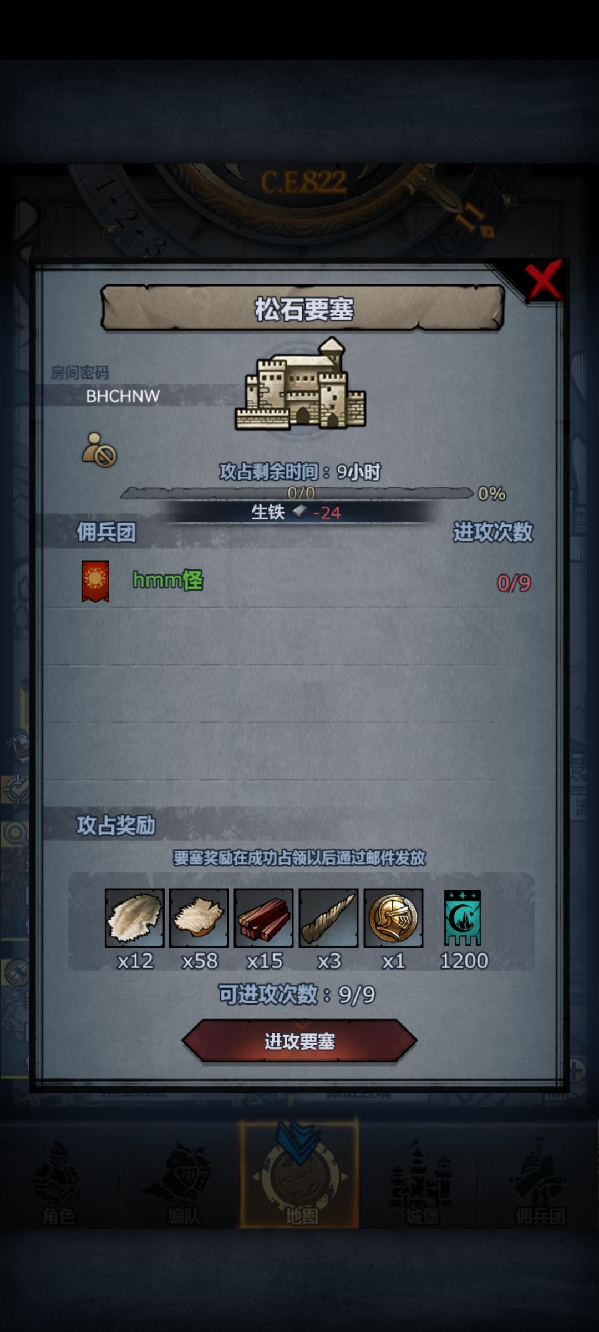This screenshot has height=1332, width=599.
Task: Tap the red wood planks reward
Action: (263, 917)
